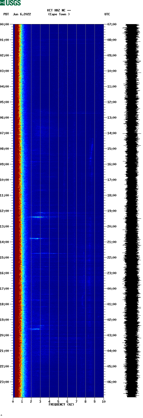Viewport: 143px width, 418px height.
Task: Click the 03:00 PDT time label
Action: pyautogui.click(x=5, y=71)
